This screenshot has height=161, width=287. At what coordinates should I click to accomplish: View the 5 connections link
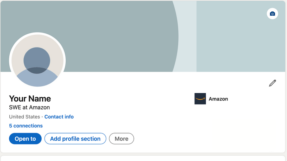point(26,126)
